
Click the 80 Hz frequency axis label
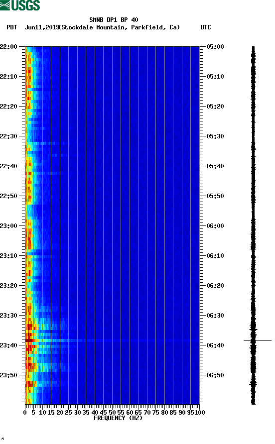[164, 413]
